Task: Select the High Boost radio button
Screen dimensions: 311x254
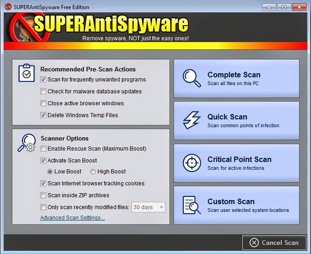Action: tap(93, 172)
